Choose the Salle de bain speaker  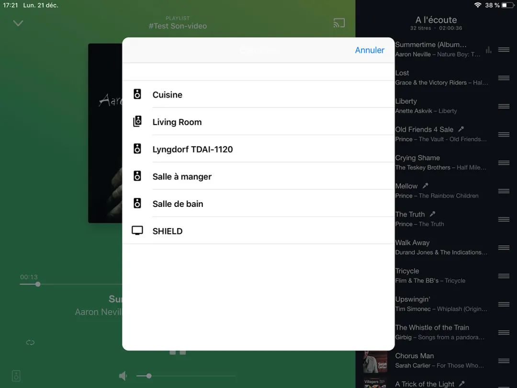178,204
